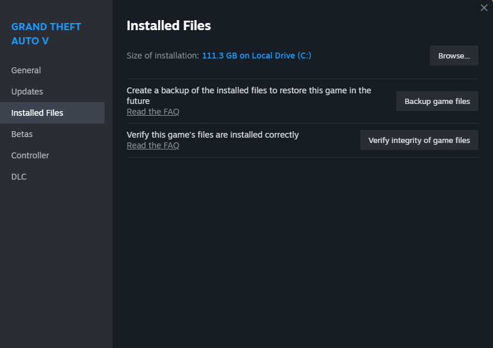Go to the Betas tab
Image resolution: width=493 pixels, height=348 pixels.
[22, 134]
